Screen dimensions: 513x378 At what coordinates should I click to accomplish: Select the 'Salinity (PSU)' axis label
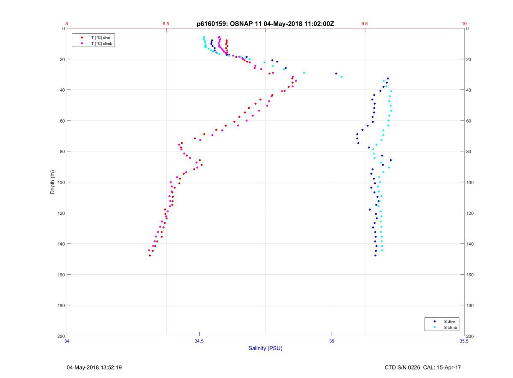click(x=265, y=348)
